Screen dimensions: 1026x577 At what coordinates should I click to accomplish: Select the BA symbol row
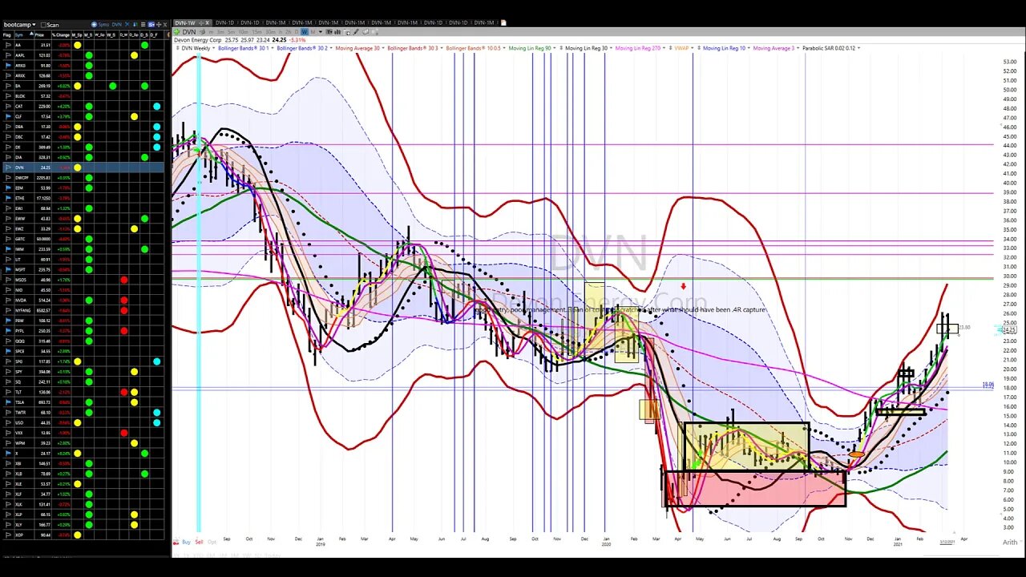tap(83, 86)
